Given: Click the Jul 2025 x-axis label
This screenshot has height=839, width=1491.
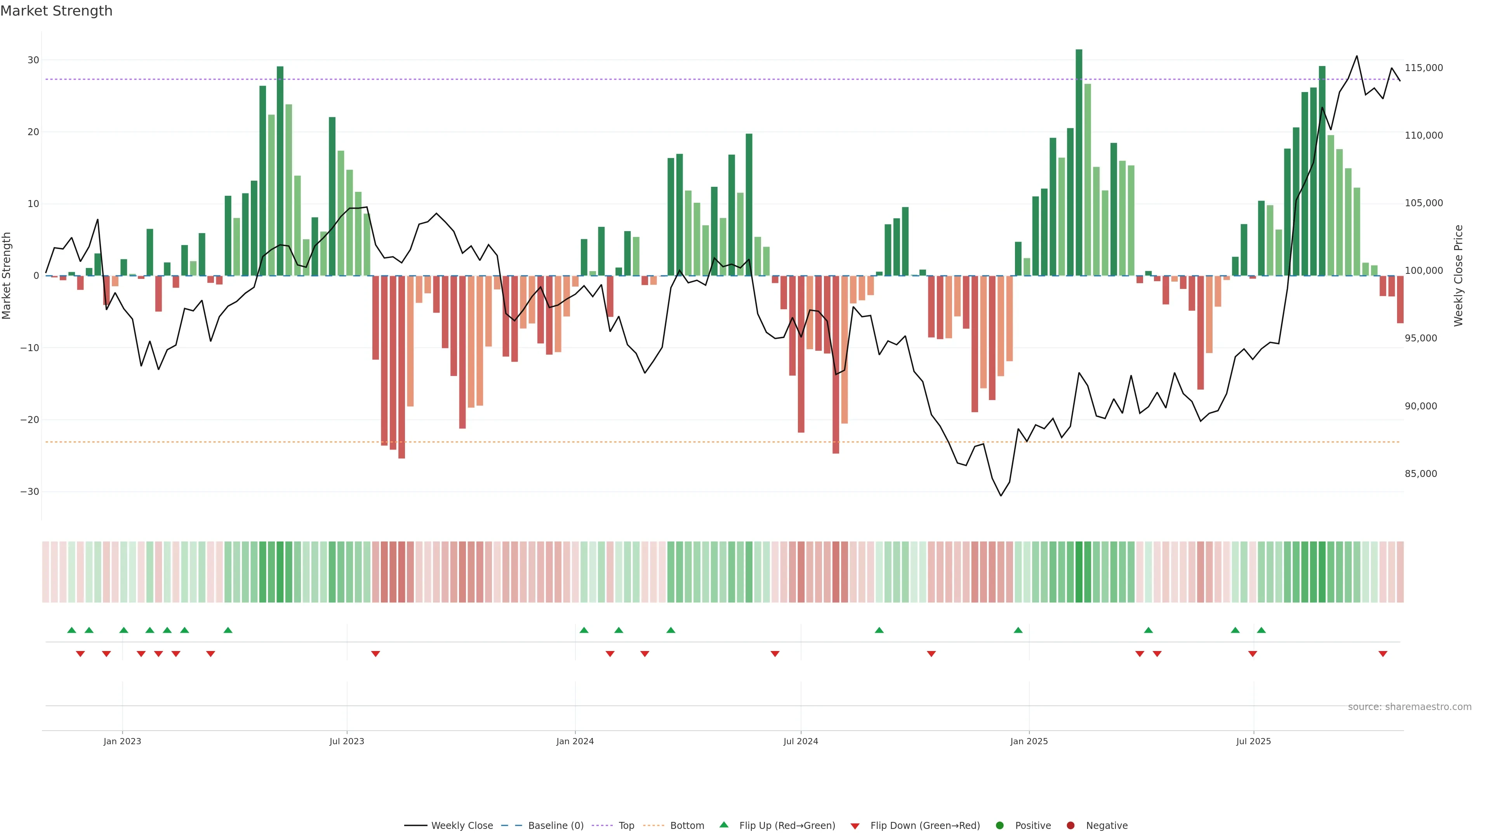Looking at the screenshot, I should coord(1253,741).
